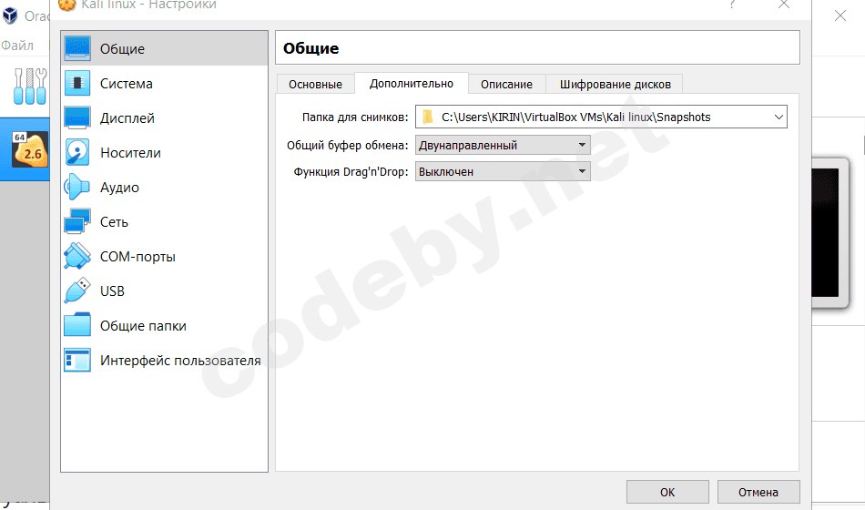Close the VirtualBox Manager window behind
The width and height of the screenshot is (865, 510).
tap(840, 15)
